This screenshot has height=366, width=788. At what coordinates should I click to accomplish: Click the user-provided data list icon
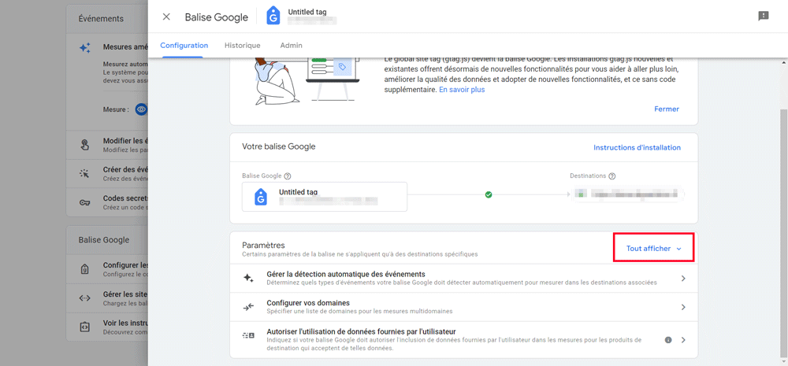[x=248, y=335]
